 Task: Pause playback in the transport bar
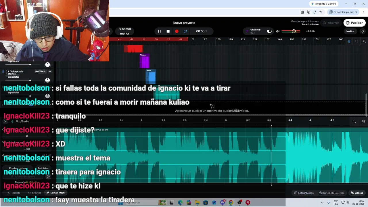tap(159, 31)
